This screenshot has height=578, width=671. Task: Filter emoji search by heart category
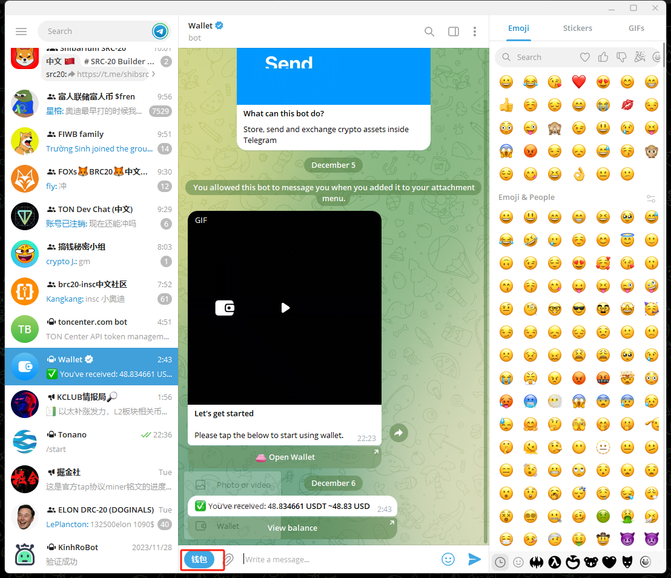tap(584, 57)
